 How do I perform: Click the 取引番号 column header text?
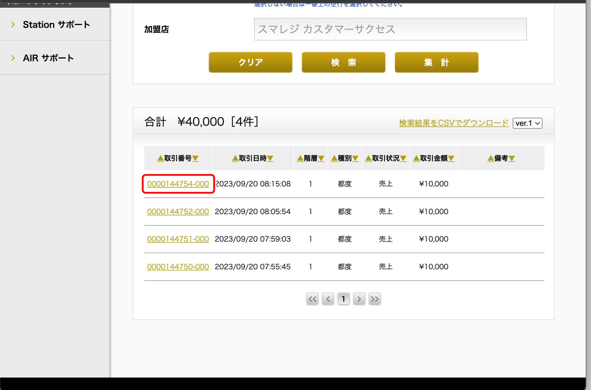178,158
